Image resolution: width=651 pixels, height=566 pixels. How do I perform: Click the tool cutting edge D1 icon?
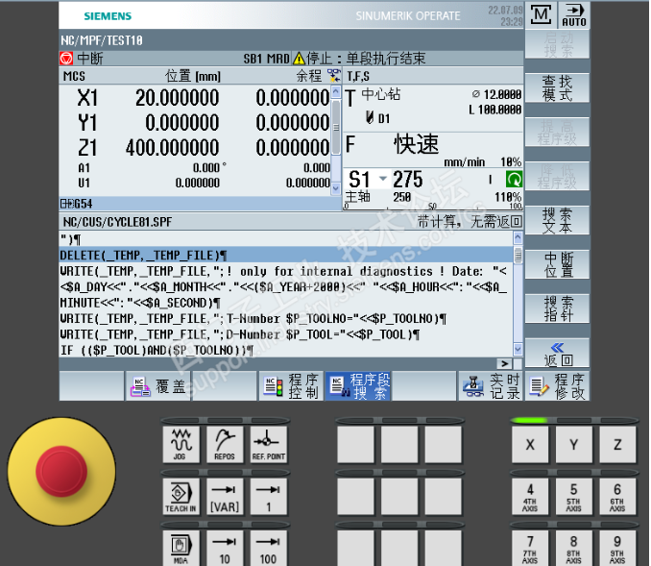[x=370, y=117]
